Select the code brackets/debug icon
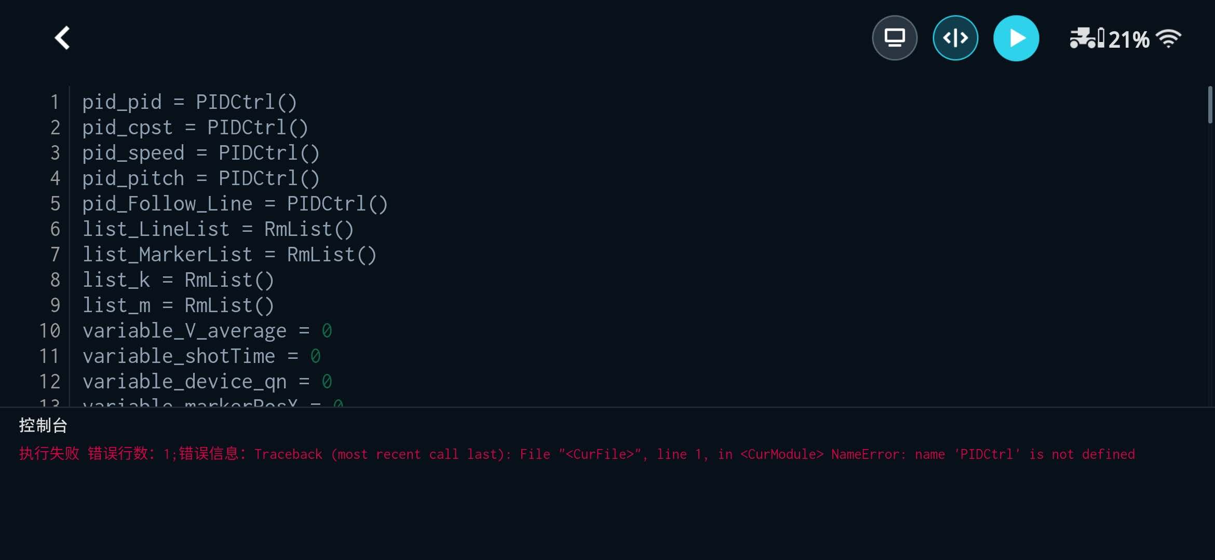 coord(955,37)
